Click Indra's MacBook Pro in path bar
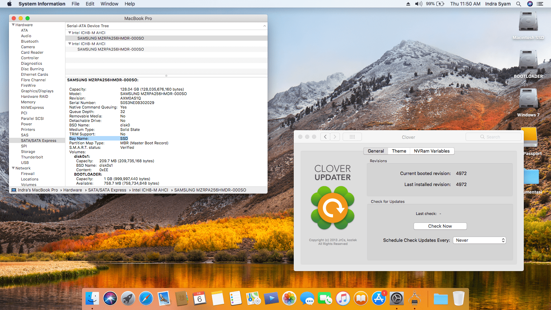Screen dimensions: 551x310 tap(38, 190)
